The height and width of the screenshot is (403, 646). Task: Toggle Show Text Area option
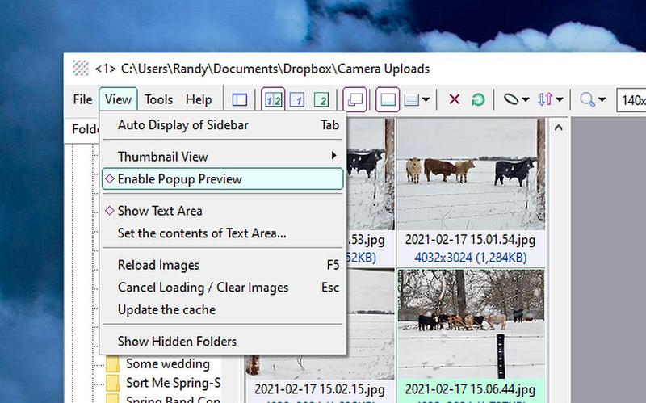(x=223, y=211)
